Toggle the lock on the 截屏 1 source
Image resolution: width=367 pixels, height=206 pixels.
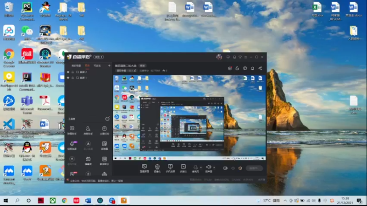point(72,78)
